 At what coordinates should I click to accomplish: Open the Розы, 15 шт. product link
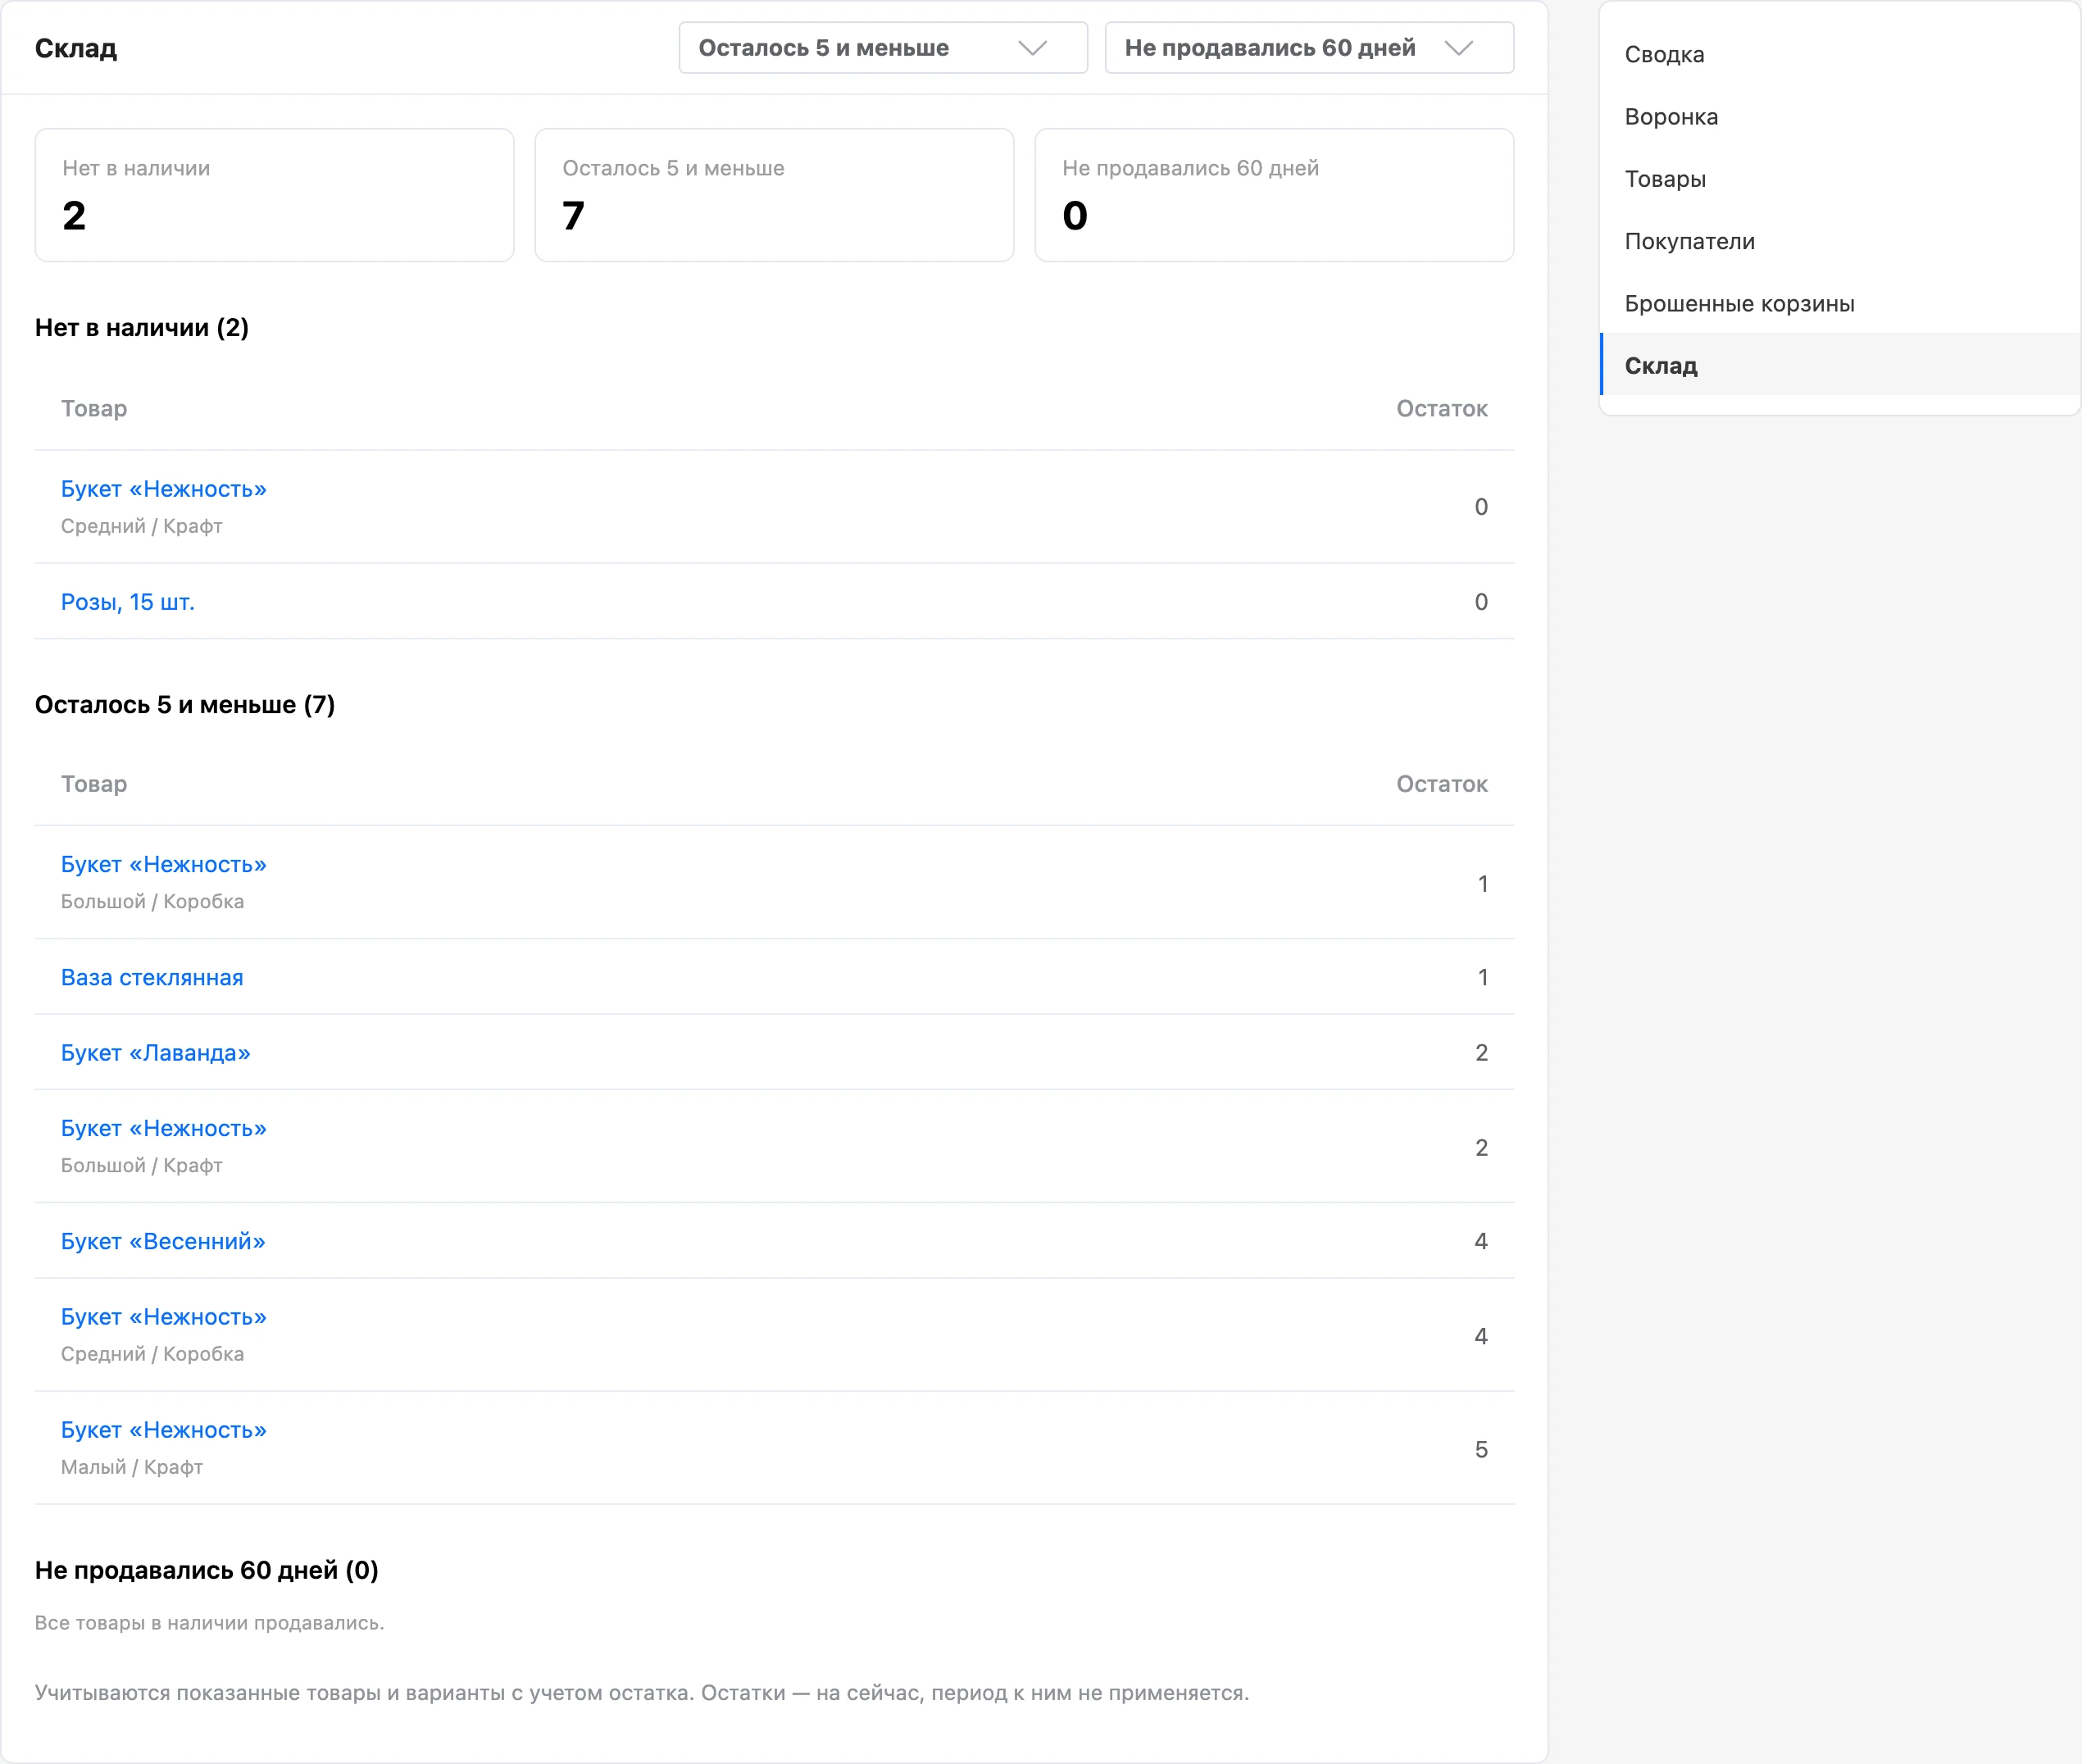[128, 602]
